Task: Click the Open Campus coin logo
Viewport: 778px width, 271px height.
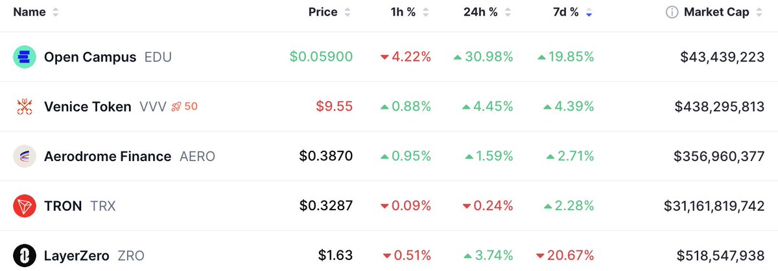Action: click(24, 57)
